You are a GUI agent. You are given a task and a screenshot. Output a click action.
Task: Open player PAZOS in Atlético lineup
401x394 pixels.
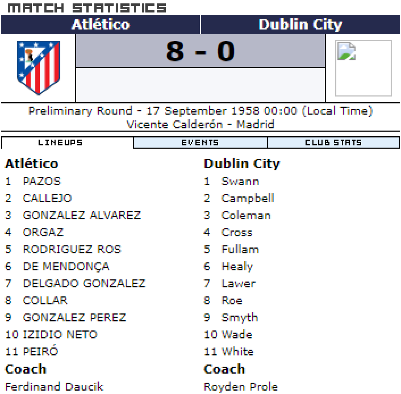[42, 181]
